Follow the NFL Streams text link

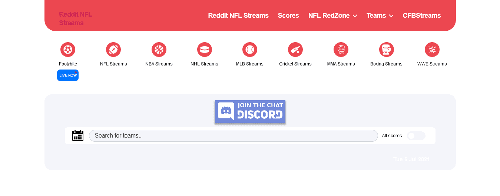[113, 64]
